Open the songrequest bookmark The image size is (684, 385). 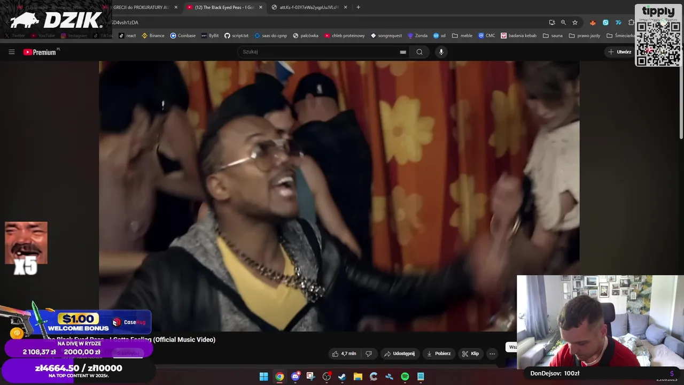coord(386,36)
